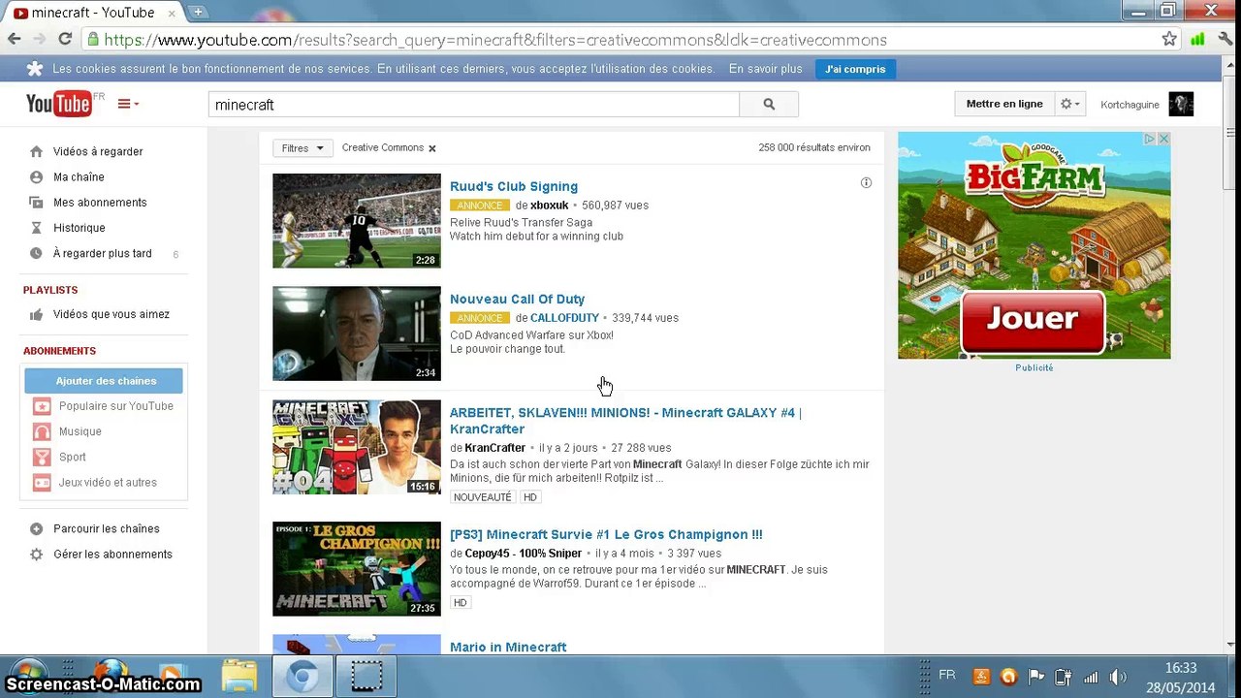This screenshot has height=698, width=1241.
Task: Click the Kortchaguine username text
Action: [1130, 105]
